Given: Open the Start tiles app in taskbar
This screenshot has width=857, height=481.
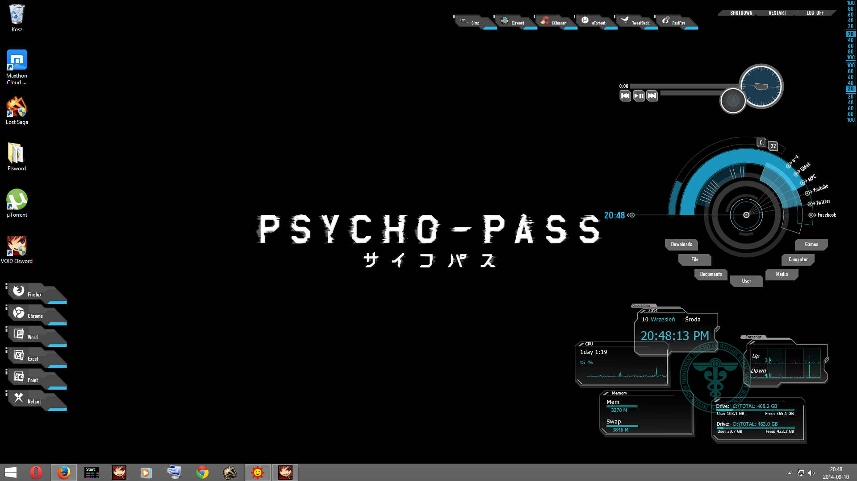Looking at the screenshot, I should point(92,473).
